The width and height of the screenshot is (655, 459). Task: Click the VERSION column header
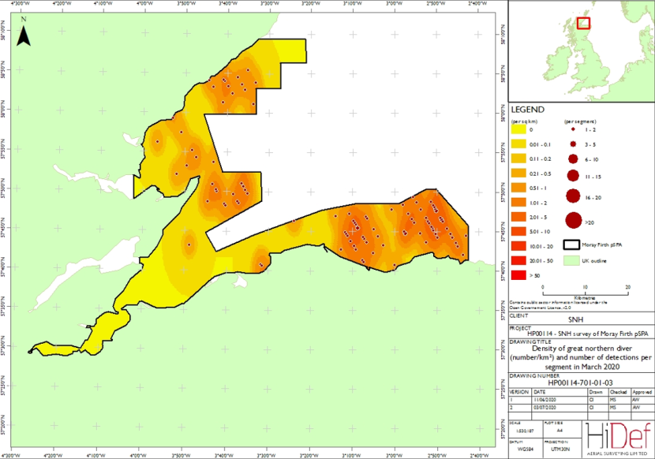point(519,392)
